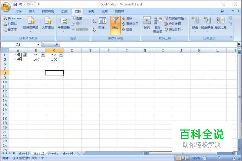
Task: Switch to Insert (插入) tab
Action: [x=32, y=11]
